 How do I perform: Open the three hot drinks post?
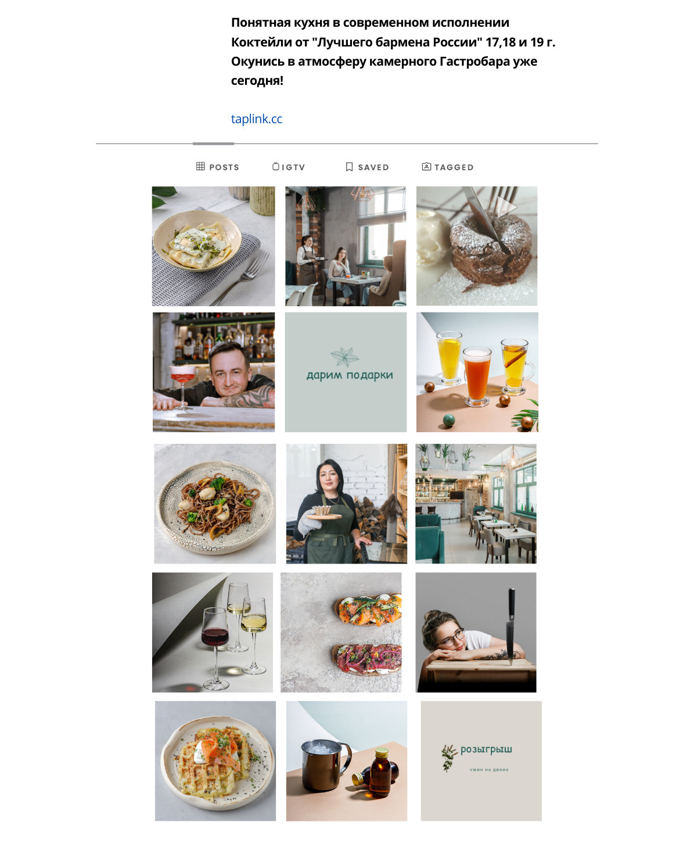[x=477, y=372]
